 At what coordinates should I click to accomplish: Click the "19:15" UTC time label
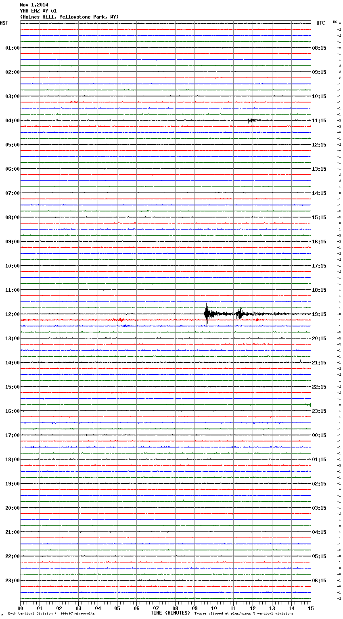(319, 314)
